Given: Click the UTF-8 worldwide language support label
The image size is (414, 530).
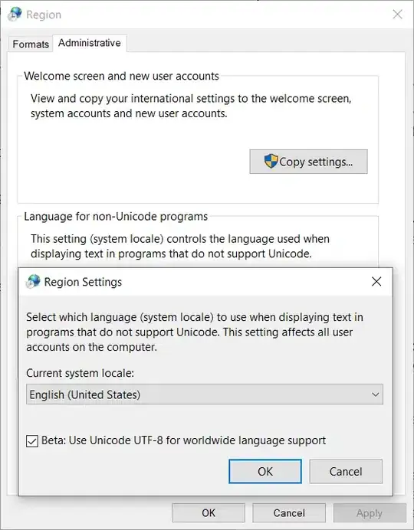Looking at the screenshot, I should click(x=184, y=440).
